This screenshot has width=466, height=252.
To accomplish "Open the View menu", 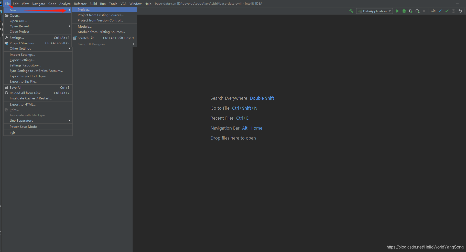I will point(25,4).
